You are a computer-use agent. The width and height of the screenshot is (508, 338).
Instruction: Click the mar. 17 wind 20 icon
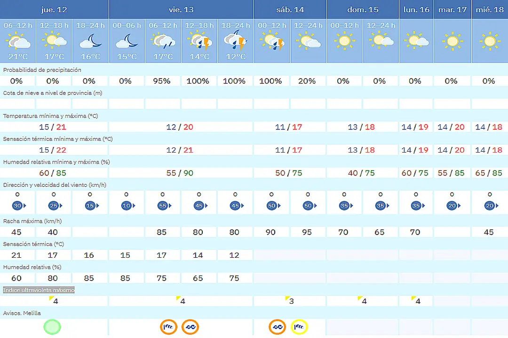pyautogui.click(x=453, y=206)
